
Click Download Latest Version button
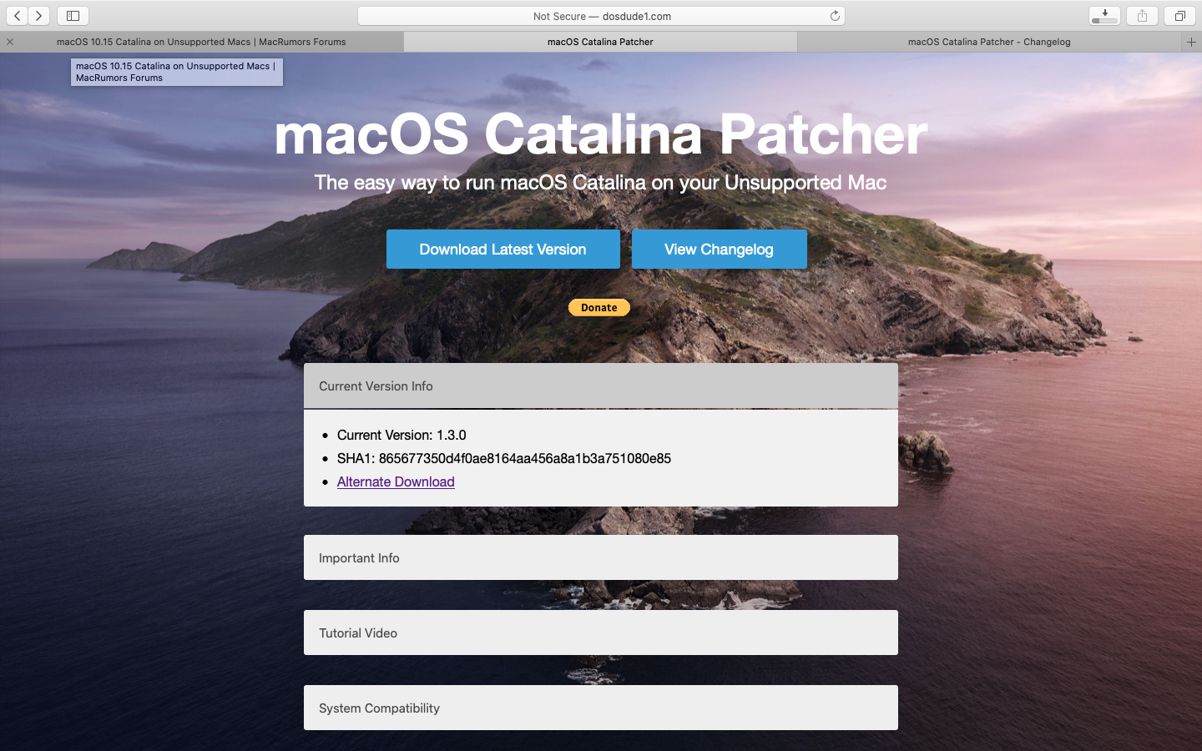[x=503, y=249]
